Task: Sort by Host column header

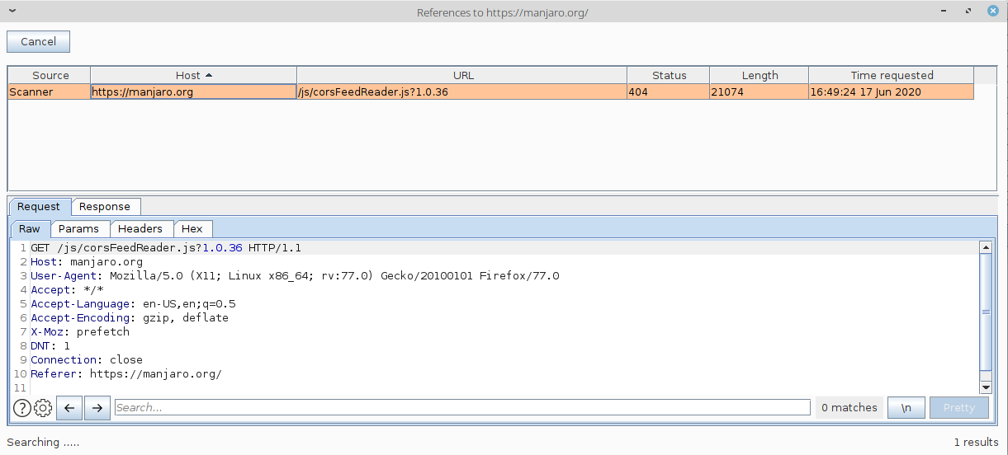Action: [193, 75]
